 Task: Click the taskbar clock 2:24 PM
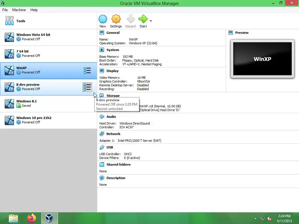[x=284, y=216]
